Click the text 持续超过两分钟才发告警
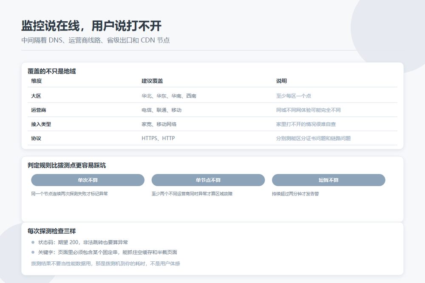This screenshot has width=425, height=283. coord(295,194)
